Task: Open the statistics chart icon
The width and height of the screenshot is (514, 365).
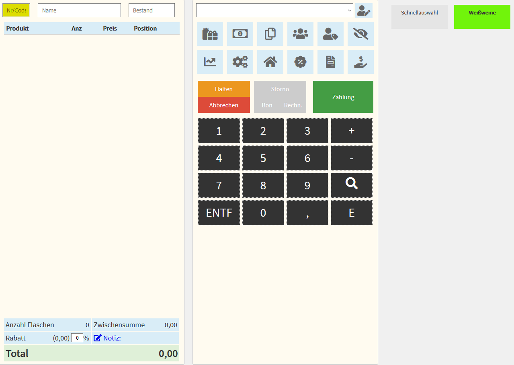Action: click(x=210, y=62)
